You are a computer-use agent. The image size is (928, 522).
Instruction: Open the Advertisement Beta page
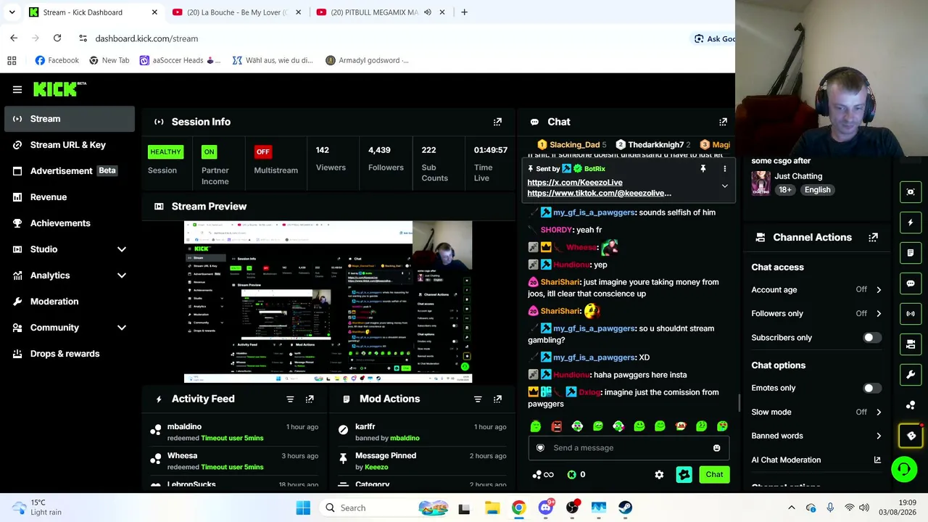[70, 171]
